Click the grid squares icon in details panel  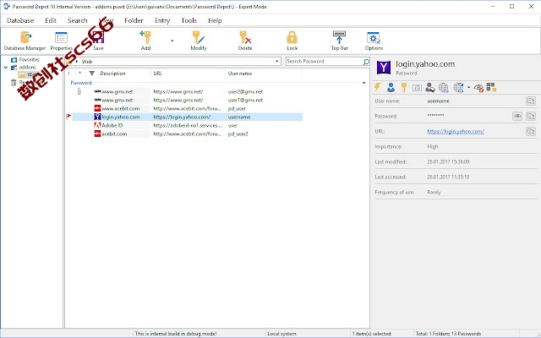click(491, 87)
